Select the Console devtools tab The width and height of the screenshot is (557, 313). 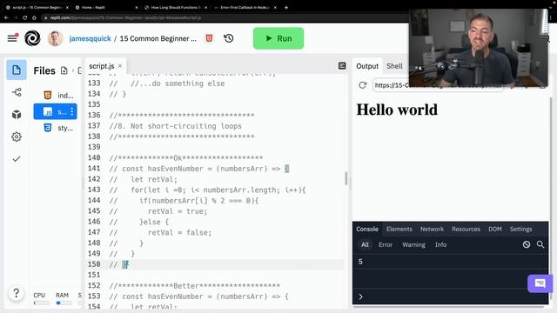tap(367, 229)
